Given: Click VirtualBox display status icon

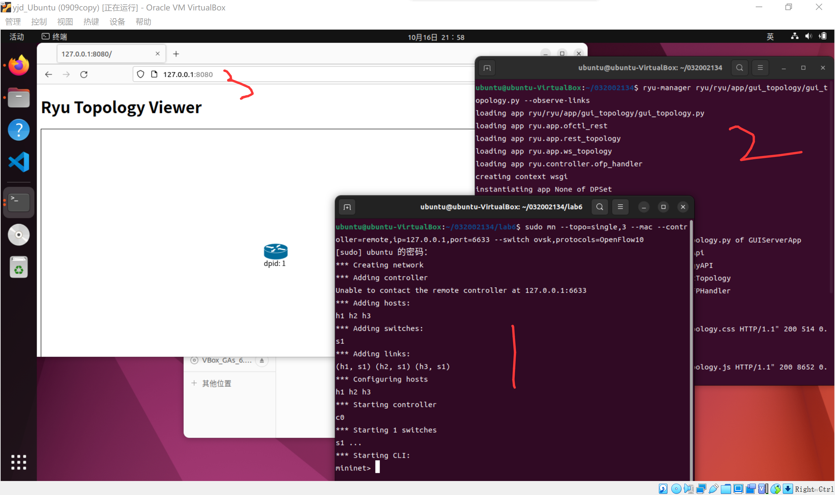Looking at the screenshot, I should 738,489.
